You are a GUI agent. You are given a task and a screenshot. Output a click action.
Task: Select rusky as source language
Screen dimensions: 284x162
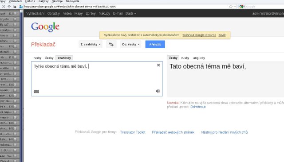[x=37, y=58]
